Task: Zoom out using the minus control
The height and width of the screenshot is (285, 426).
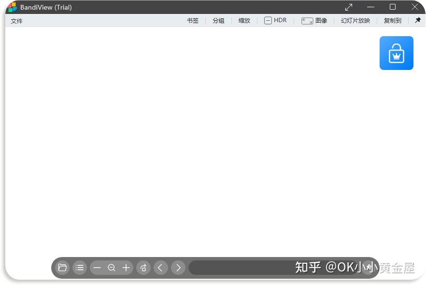Action: [97, 268]
